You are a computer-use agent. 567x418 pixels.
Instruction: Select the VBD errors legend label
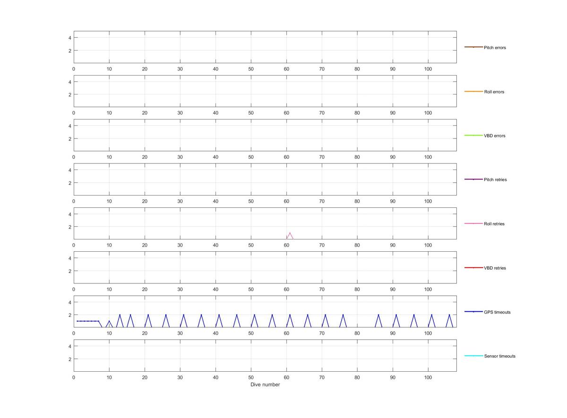tap(494, 136)
